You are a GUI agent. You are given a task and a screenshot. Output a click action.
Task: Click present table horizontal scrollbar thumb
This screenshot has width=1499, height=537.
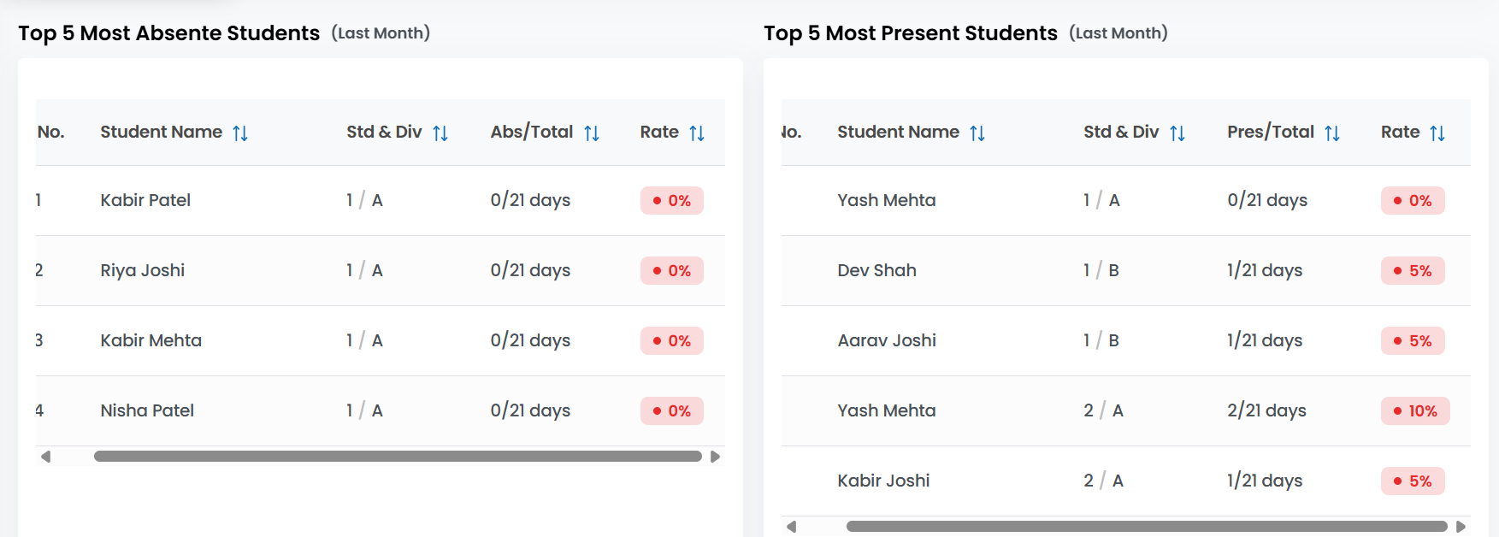click(x=1146, y=527)
